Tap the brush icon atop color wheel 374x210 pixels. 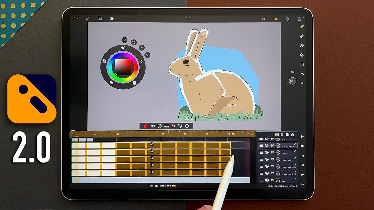tap(123, 48)
